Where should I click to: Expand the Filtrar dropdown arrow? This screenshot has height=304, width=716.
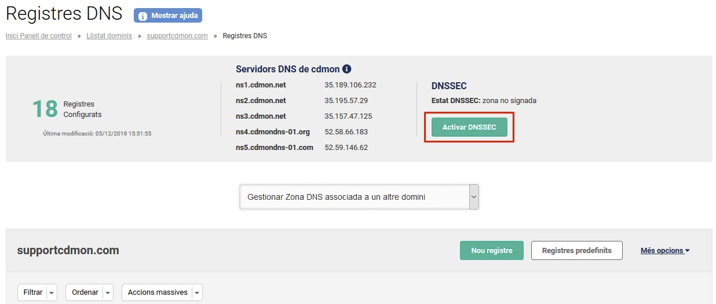click(x=52, y=293)
